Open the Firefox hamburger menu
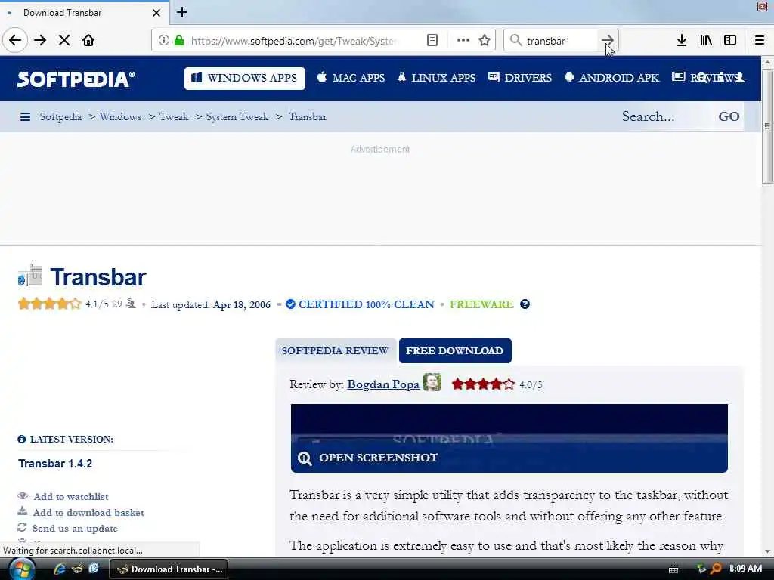The image size is (774, 580). [760, 41]
